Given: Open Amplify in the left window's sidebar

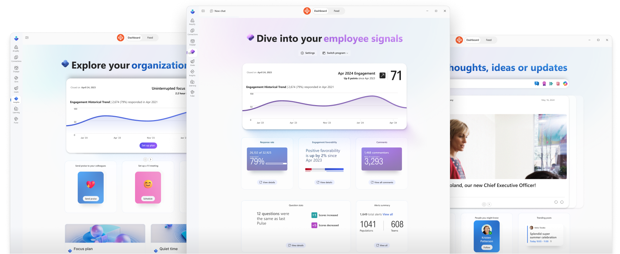Looking at the screenshot, I should (16, 48).
